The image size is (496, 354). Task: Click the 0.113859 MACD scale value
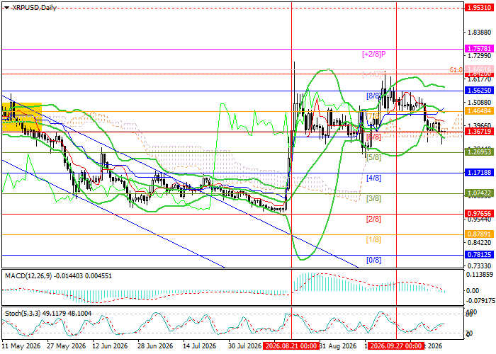click(x=480, y=275)
